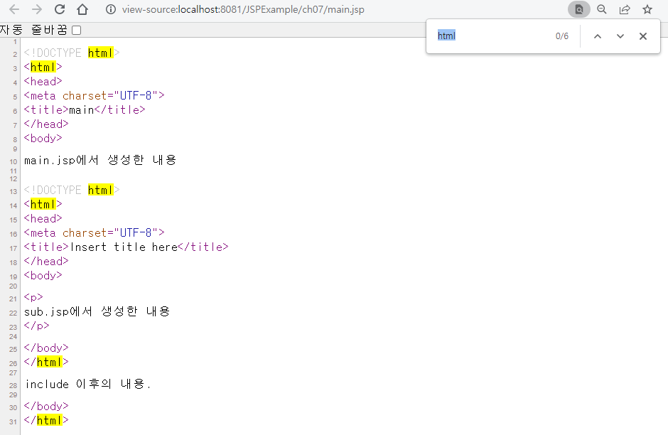Click the <body> tag on line 19

(x=43, y=275)
